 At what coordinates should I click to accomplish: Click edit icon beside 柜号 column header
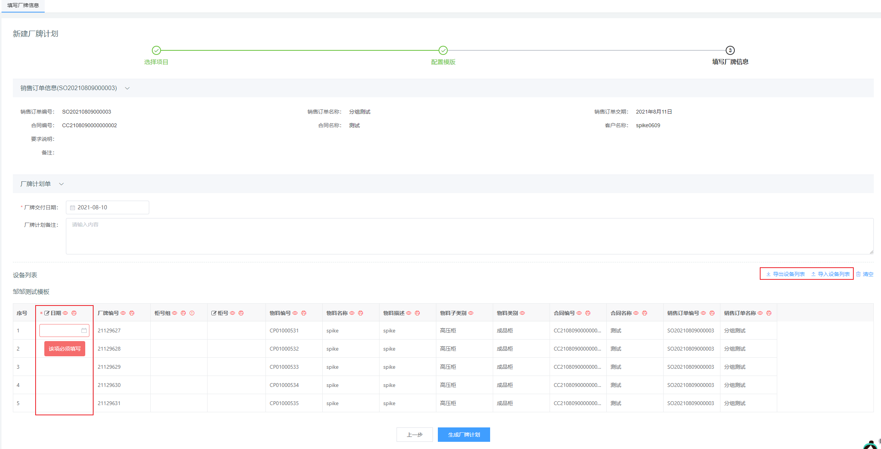click(214, 313)
